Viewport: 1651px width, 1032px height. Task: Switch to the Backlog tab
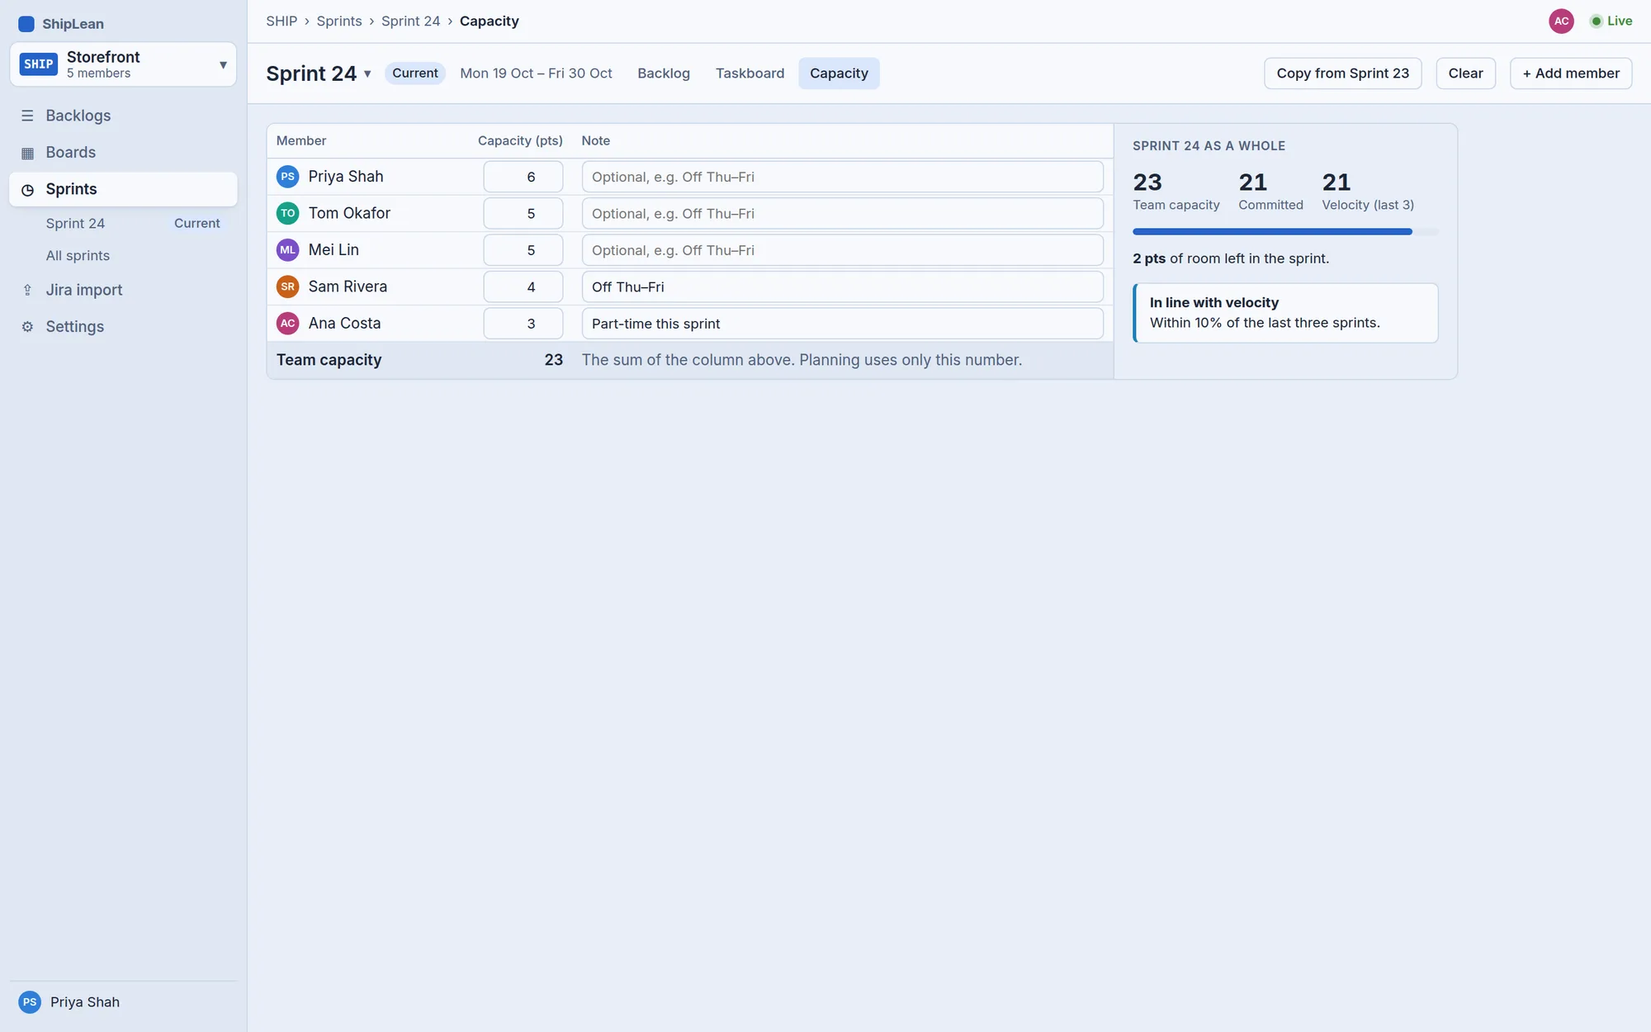click(x=664, y=73)
